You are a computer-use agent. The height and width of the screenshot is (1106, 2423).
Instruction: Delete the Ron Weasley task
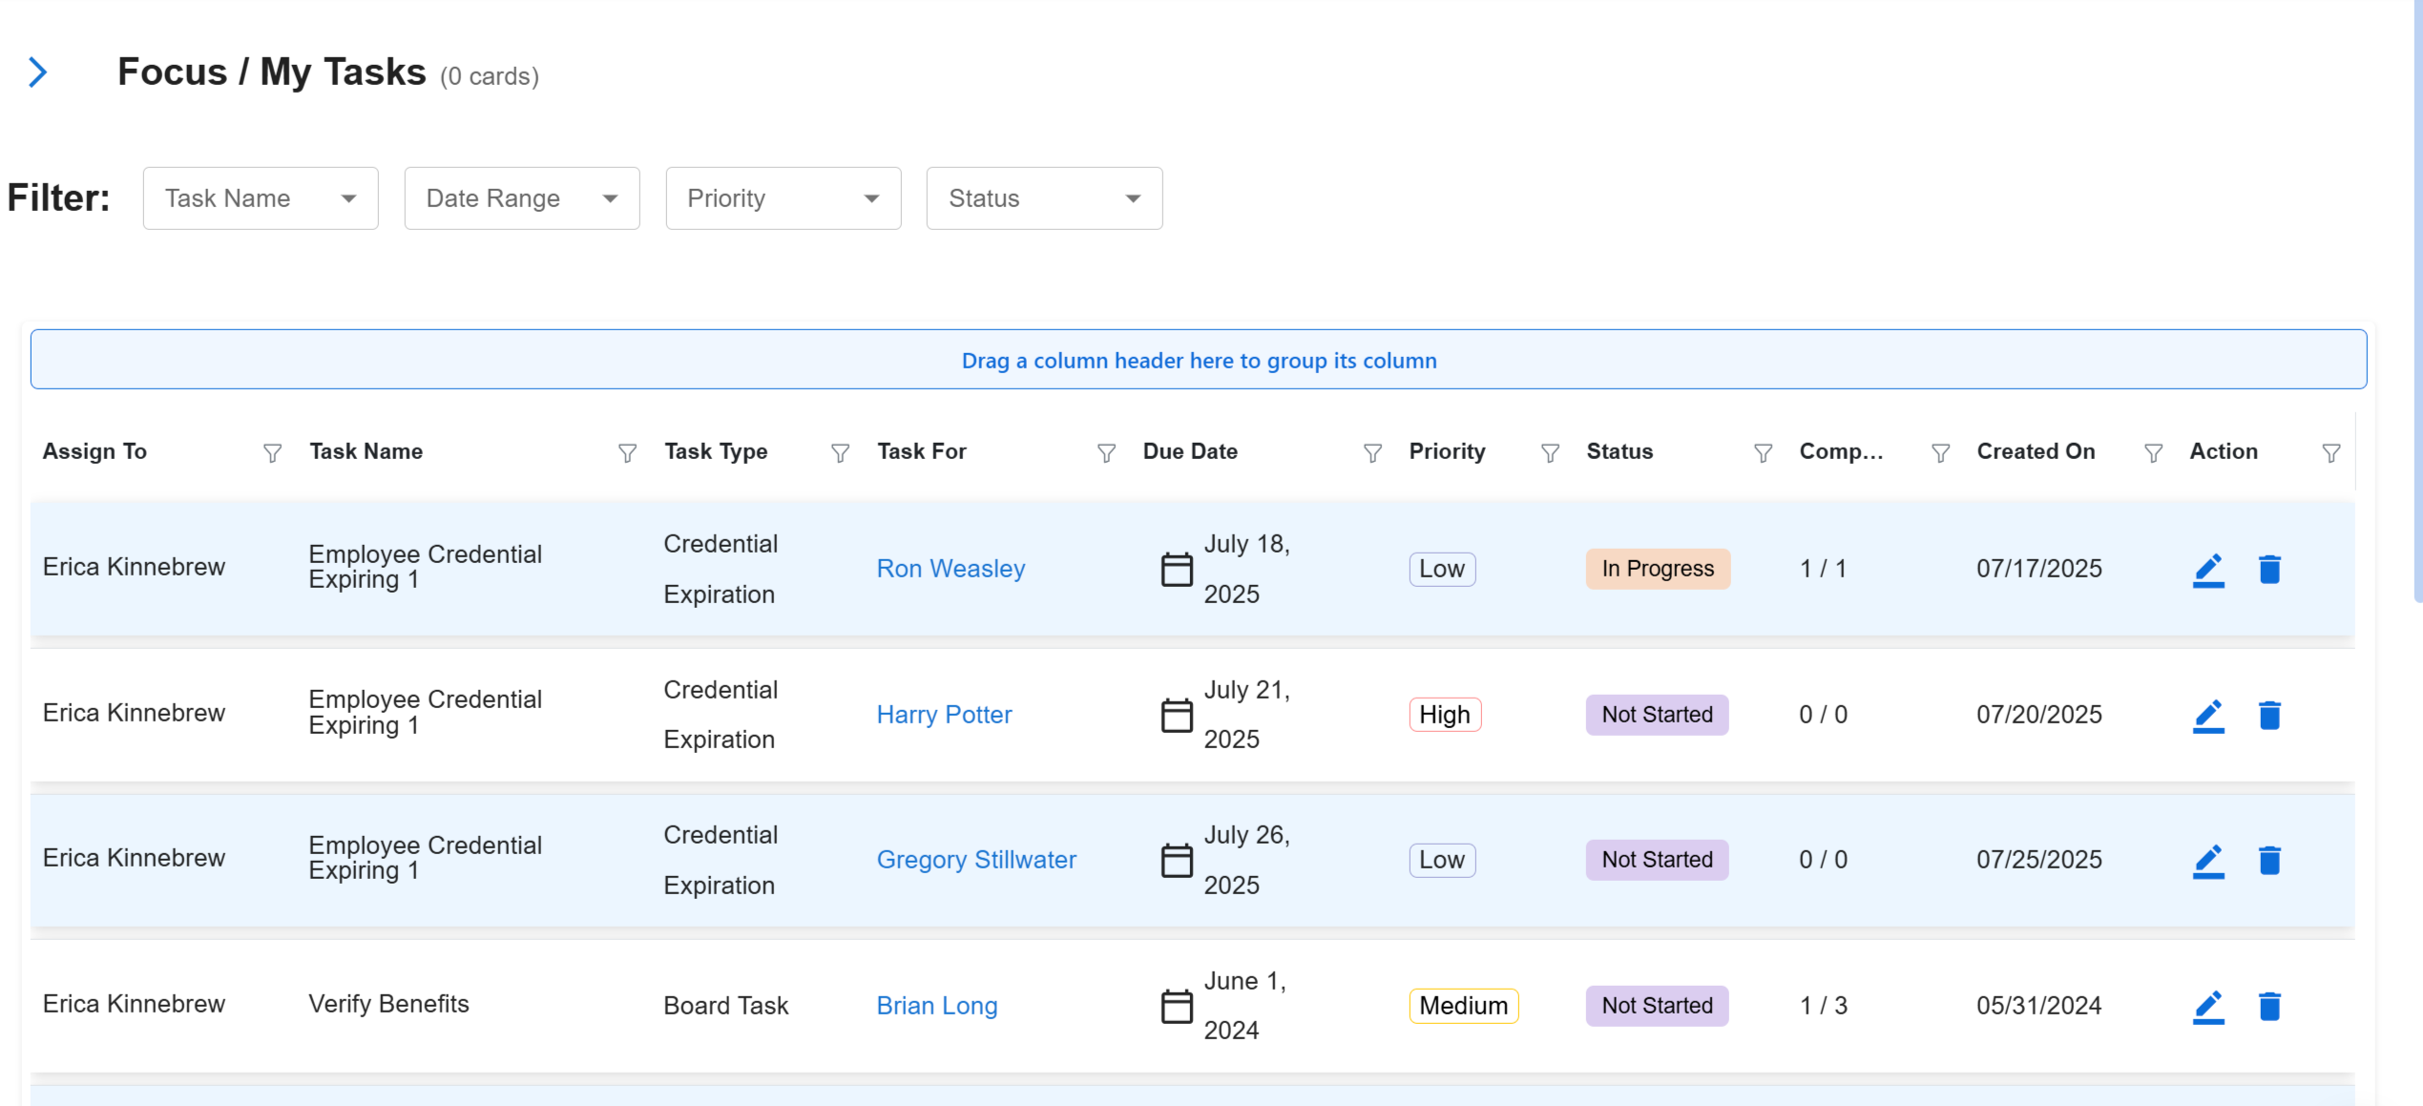2269,570
